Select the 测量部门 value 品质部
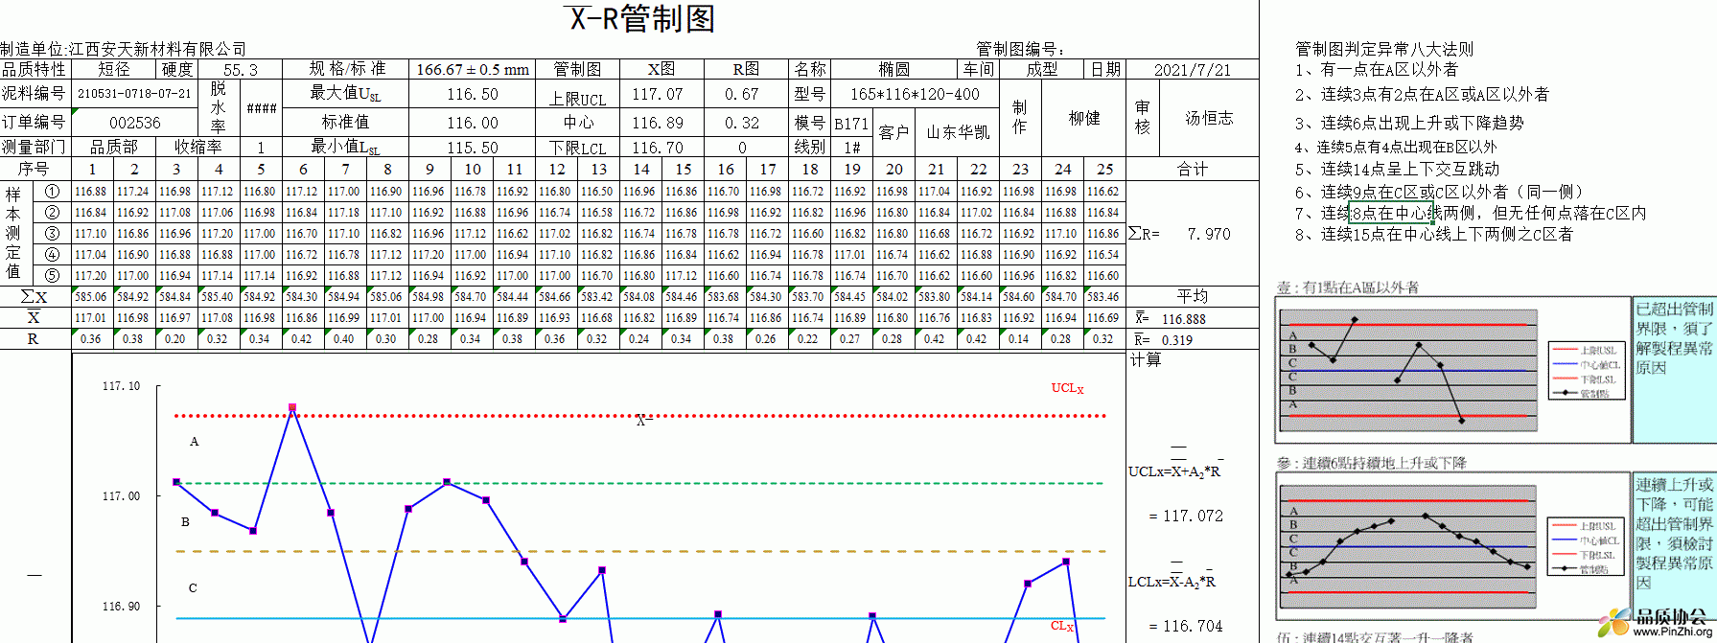Image resolution: width=1717 pixels, height=643 pixels. (x=114, y=147)
